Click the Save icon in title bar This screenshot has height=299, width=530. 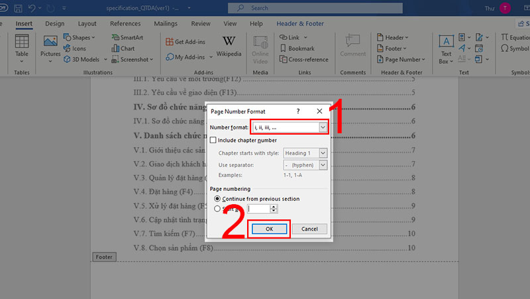pyautogui.click(x=19, y=8)
